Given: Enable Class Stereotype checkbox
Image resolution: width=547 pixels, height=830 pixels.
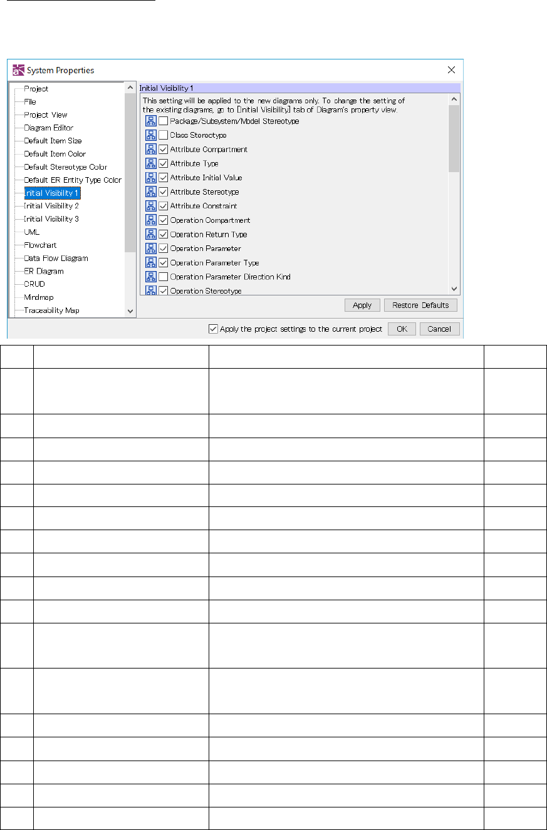Looking at the screenshot, I should 163,135.
